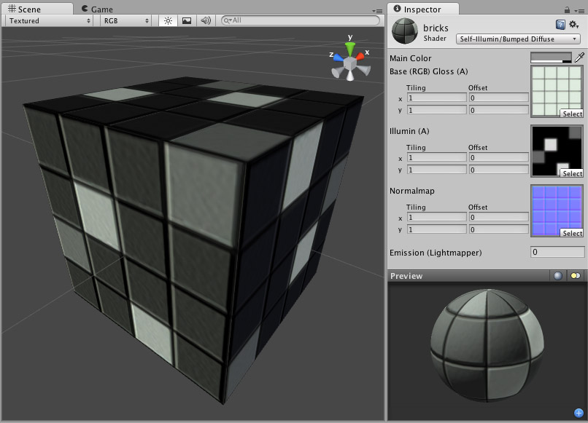Click the Emission (Lightmapper) value field
The image size is (588, 423).
557,252
